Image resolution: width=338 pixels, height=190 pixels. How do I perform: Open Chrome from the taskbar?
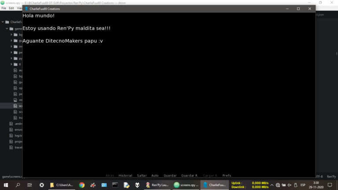[82, 185]
